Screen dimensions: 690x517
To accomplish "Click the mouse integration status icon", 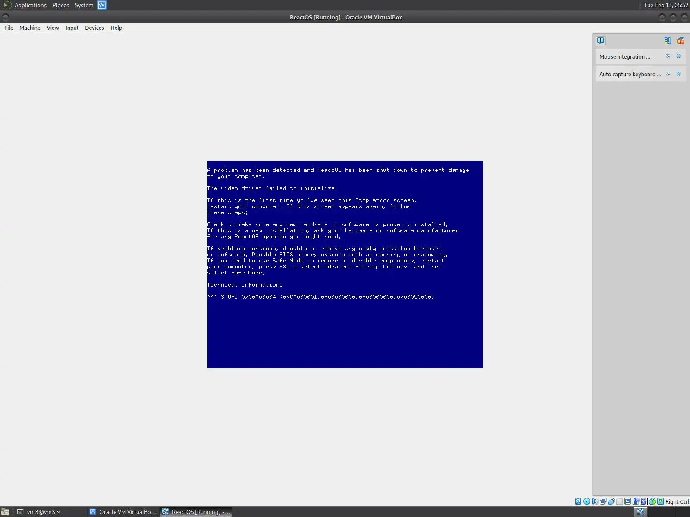I will [652, 501].
